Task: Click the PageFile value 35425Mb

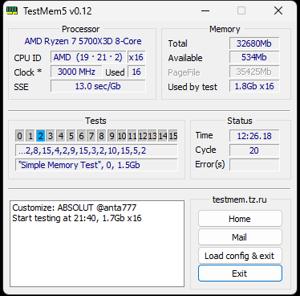Action: pyautogui.click(x=254, y=72)
